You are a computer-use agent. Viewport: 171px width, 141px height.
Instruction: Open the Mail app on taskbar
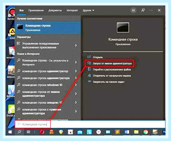pyautogui.click(x=80, y=132)
